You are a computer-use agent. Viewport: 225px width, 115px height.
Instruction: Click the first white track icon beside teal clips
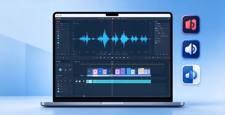pos(76,81)
